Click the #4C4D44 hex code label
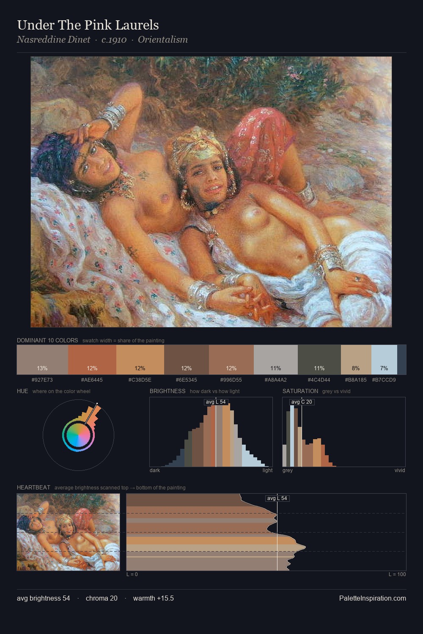This screenshot has width=423, height=634. (319, 380)
